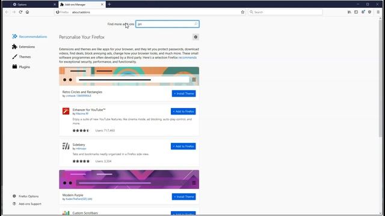Viewport: 385px width, 216px height.
Task: Click the Enhancer for YouTube star rating
Action: point(81,131)
